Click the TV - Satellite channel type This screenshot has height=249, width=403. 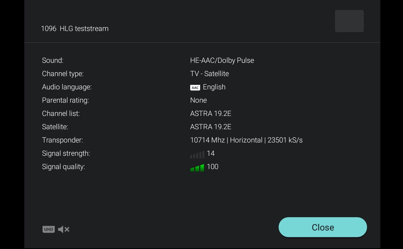[x=209, y=74]
